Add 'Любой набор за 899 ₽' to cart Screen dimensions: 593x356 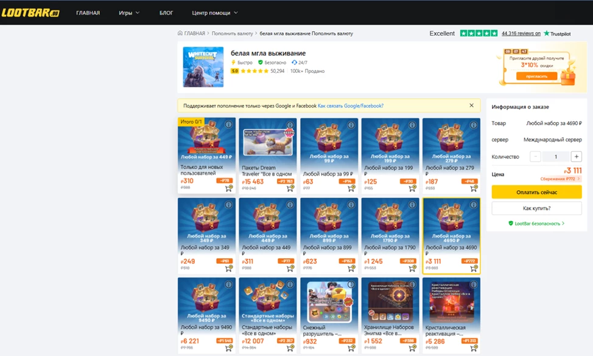pos(351,268)
